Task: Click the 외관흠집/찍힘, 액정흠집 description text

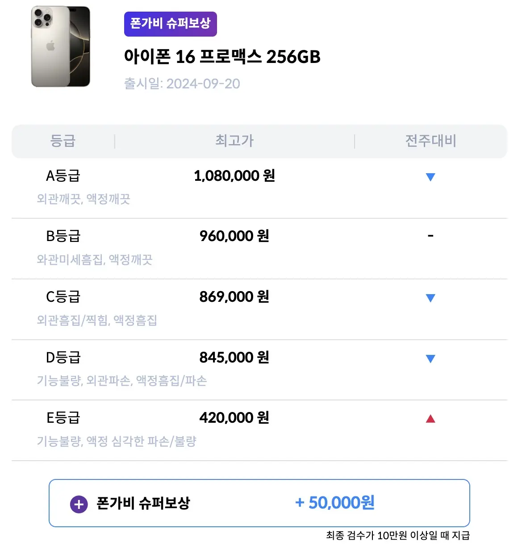Action: tap(97, 320)
